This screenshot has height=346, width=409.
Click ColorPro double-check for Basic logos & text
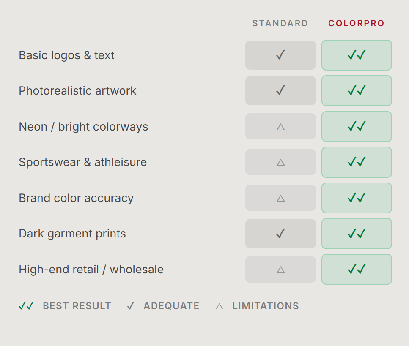click(357, 55)
